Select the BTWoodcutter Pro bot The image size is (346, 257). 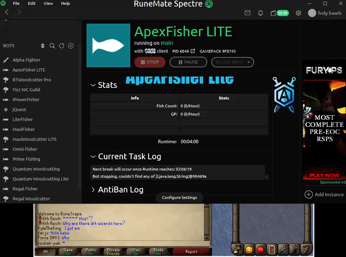pyautogui.click(x=32, y=80)
